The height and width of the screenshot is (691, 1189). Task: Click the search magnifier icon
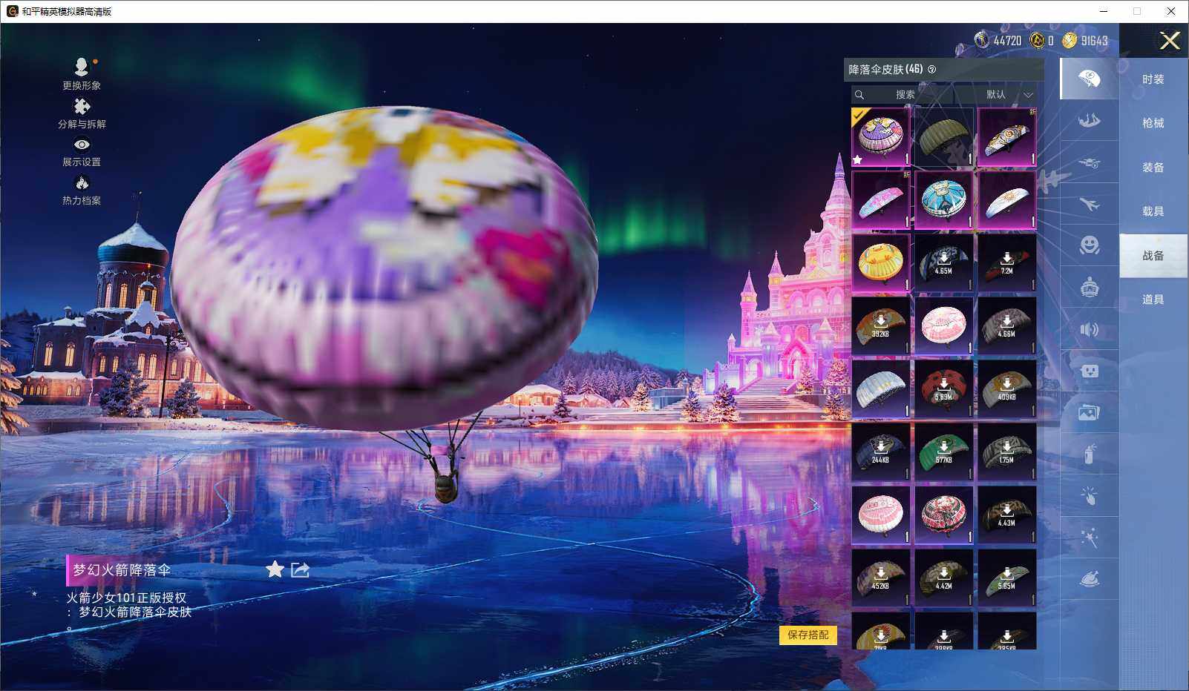pos(859,95)
